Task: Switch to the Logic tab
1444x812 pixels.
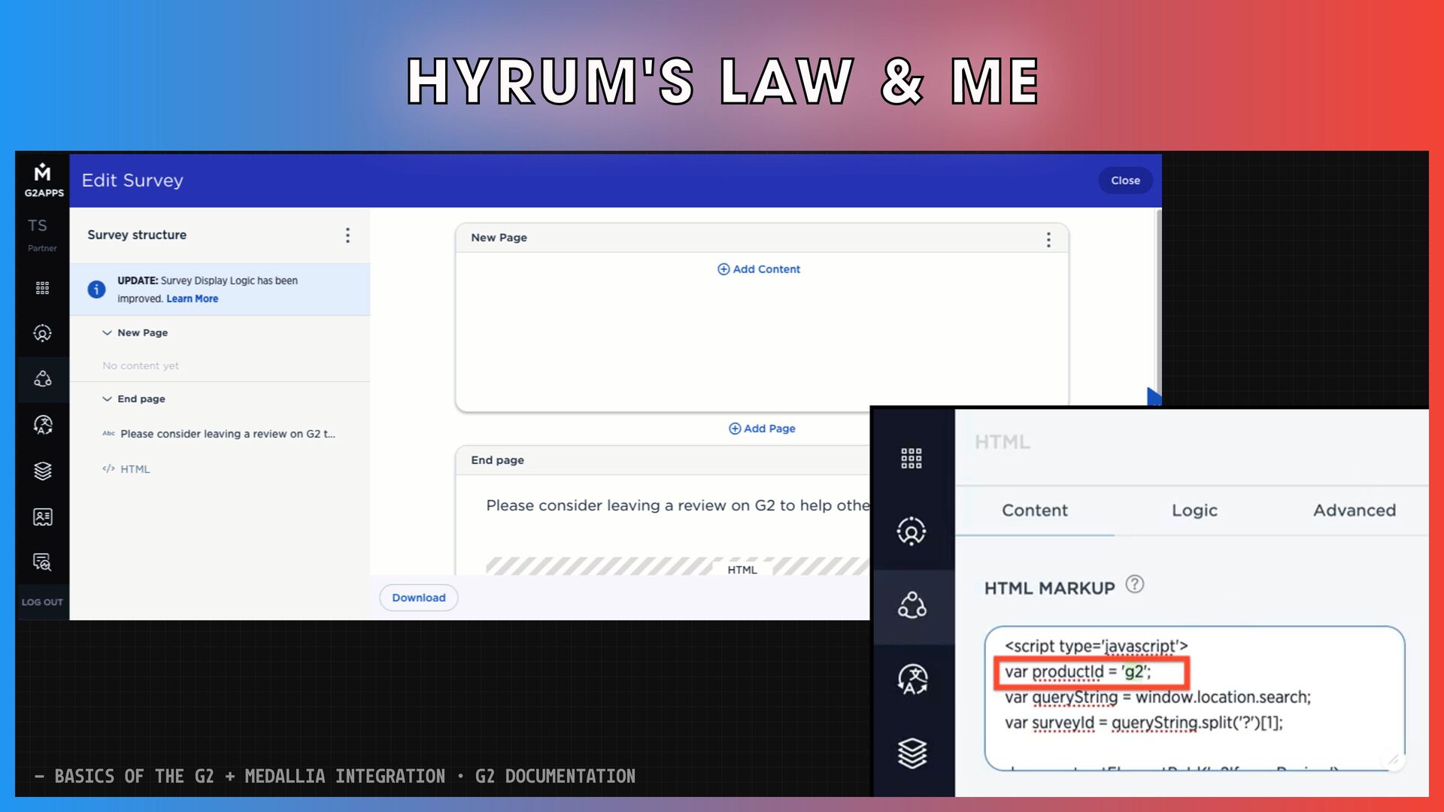Action: [x=1194, y=511]
